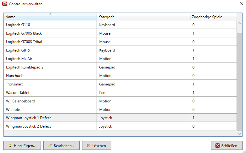Click the vertical scrollbar thumb
Screen dimensions: 246x153
239,82
